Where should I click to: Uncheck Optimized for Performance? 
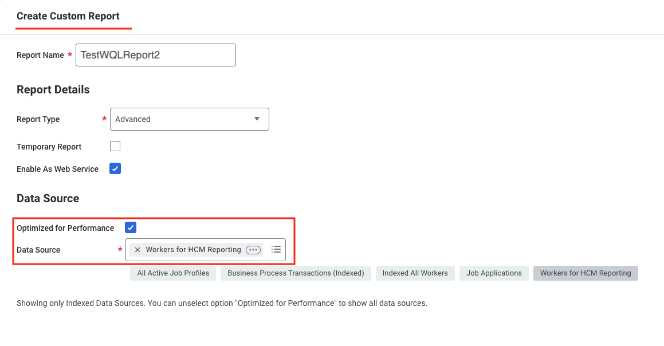tap(131, 227)
